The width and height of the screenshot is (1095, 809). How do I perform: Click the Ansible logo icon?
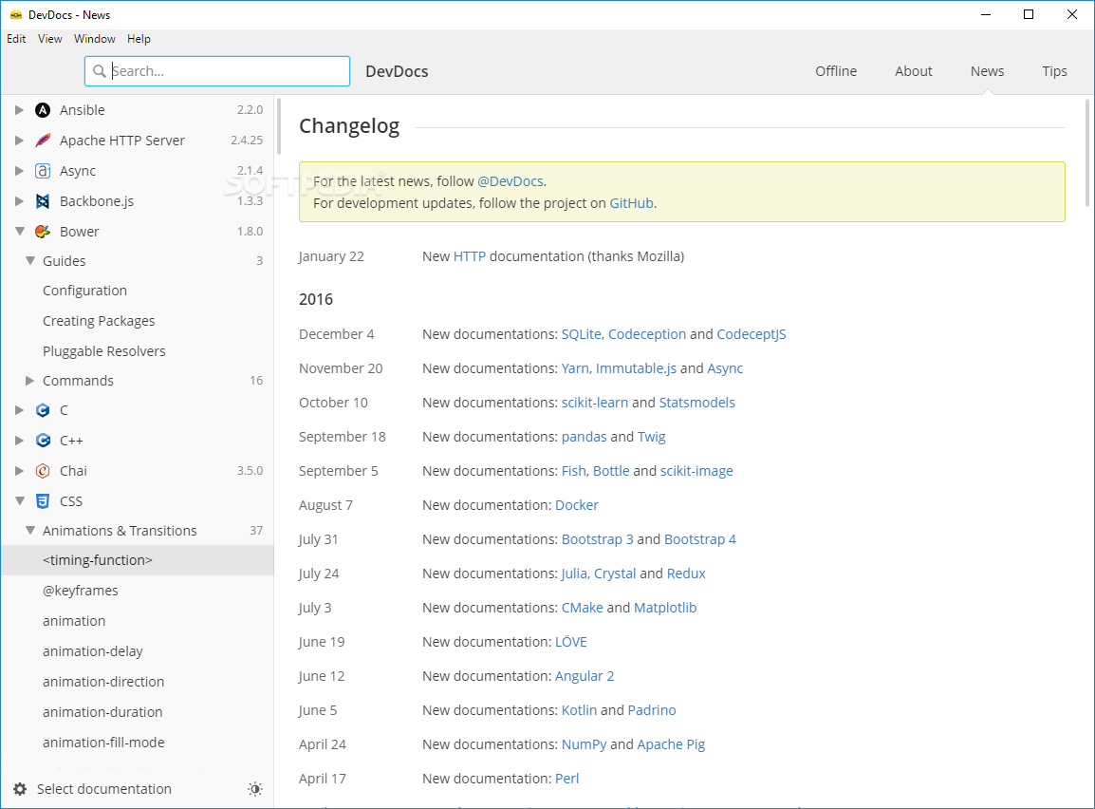[43, 110]
